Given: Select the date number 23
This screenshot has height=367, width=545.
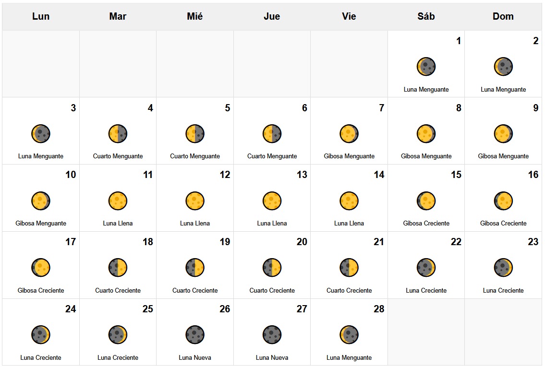Looking at the screenshot, I should click(533, 242).
